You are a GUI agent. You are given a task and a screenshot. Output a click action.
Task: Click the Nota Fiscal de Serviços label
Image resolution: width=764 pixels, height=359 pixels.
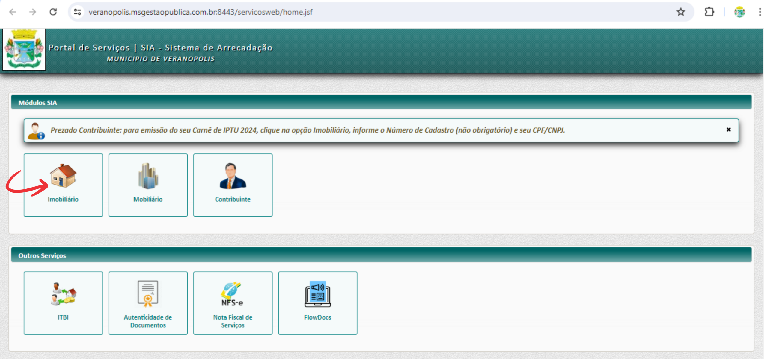233,321
